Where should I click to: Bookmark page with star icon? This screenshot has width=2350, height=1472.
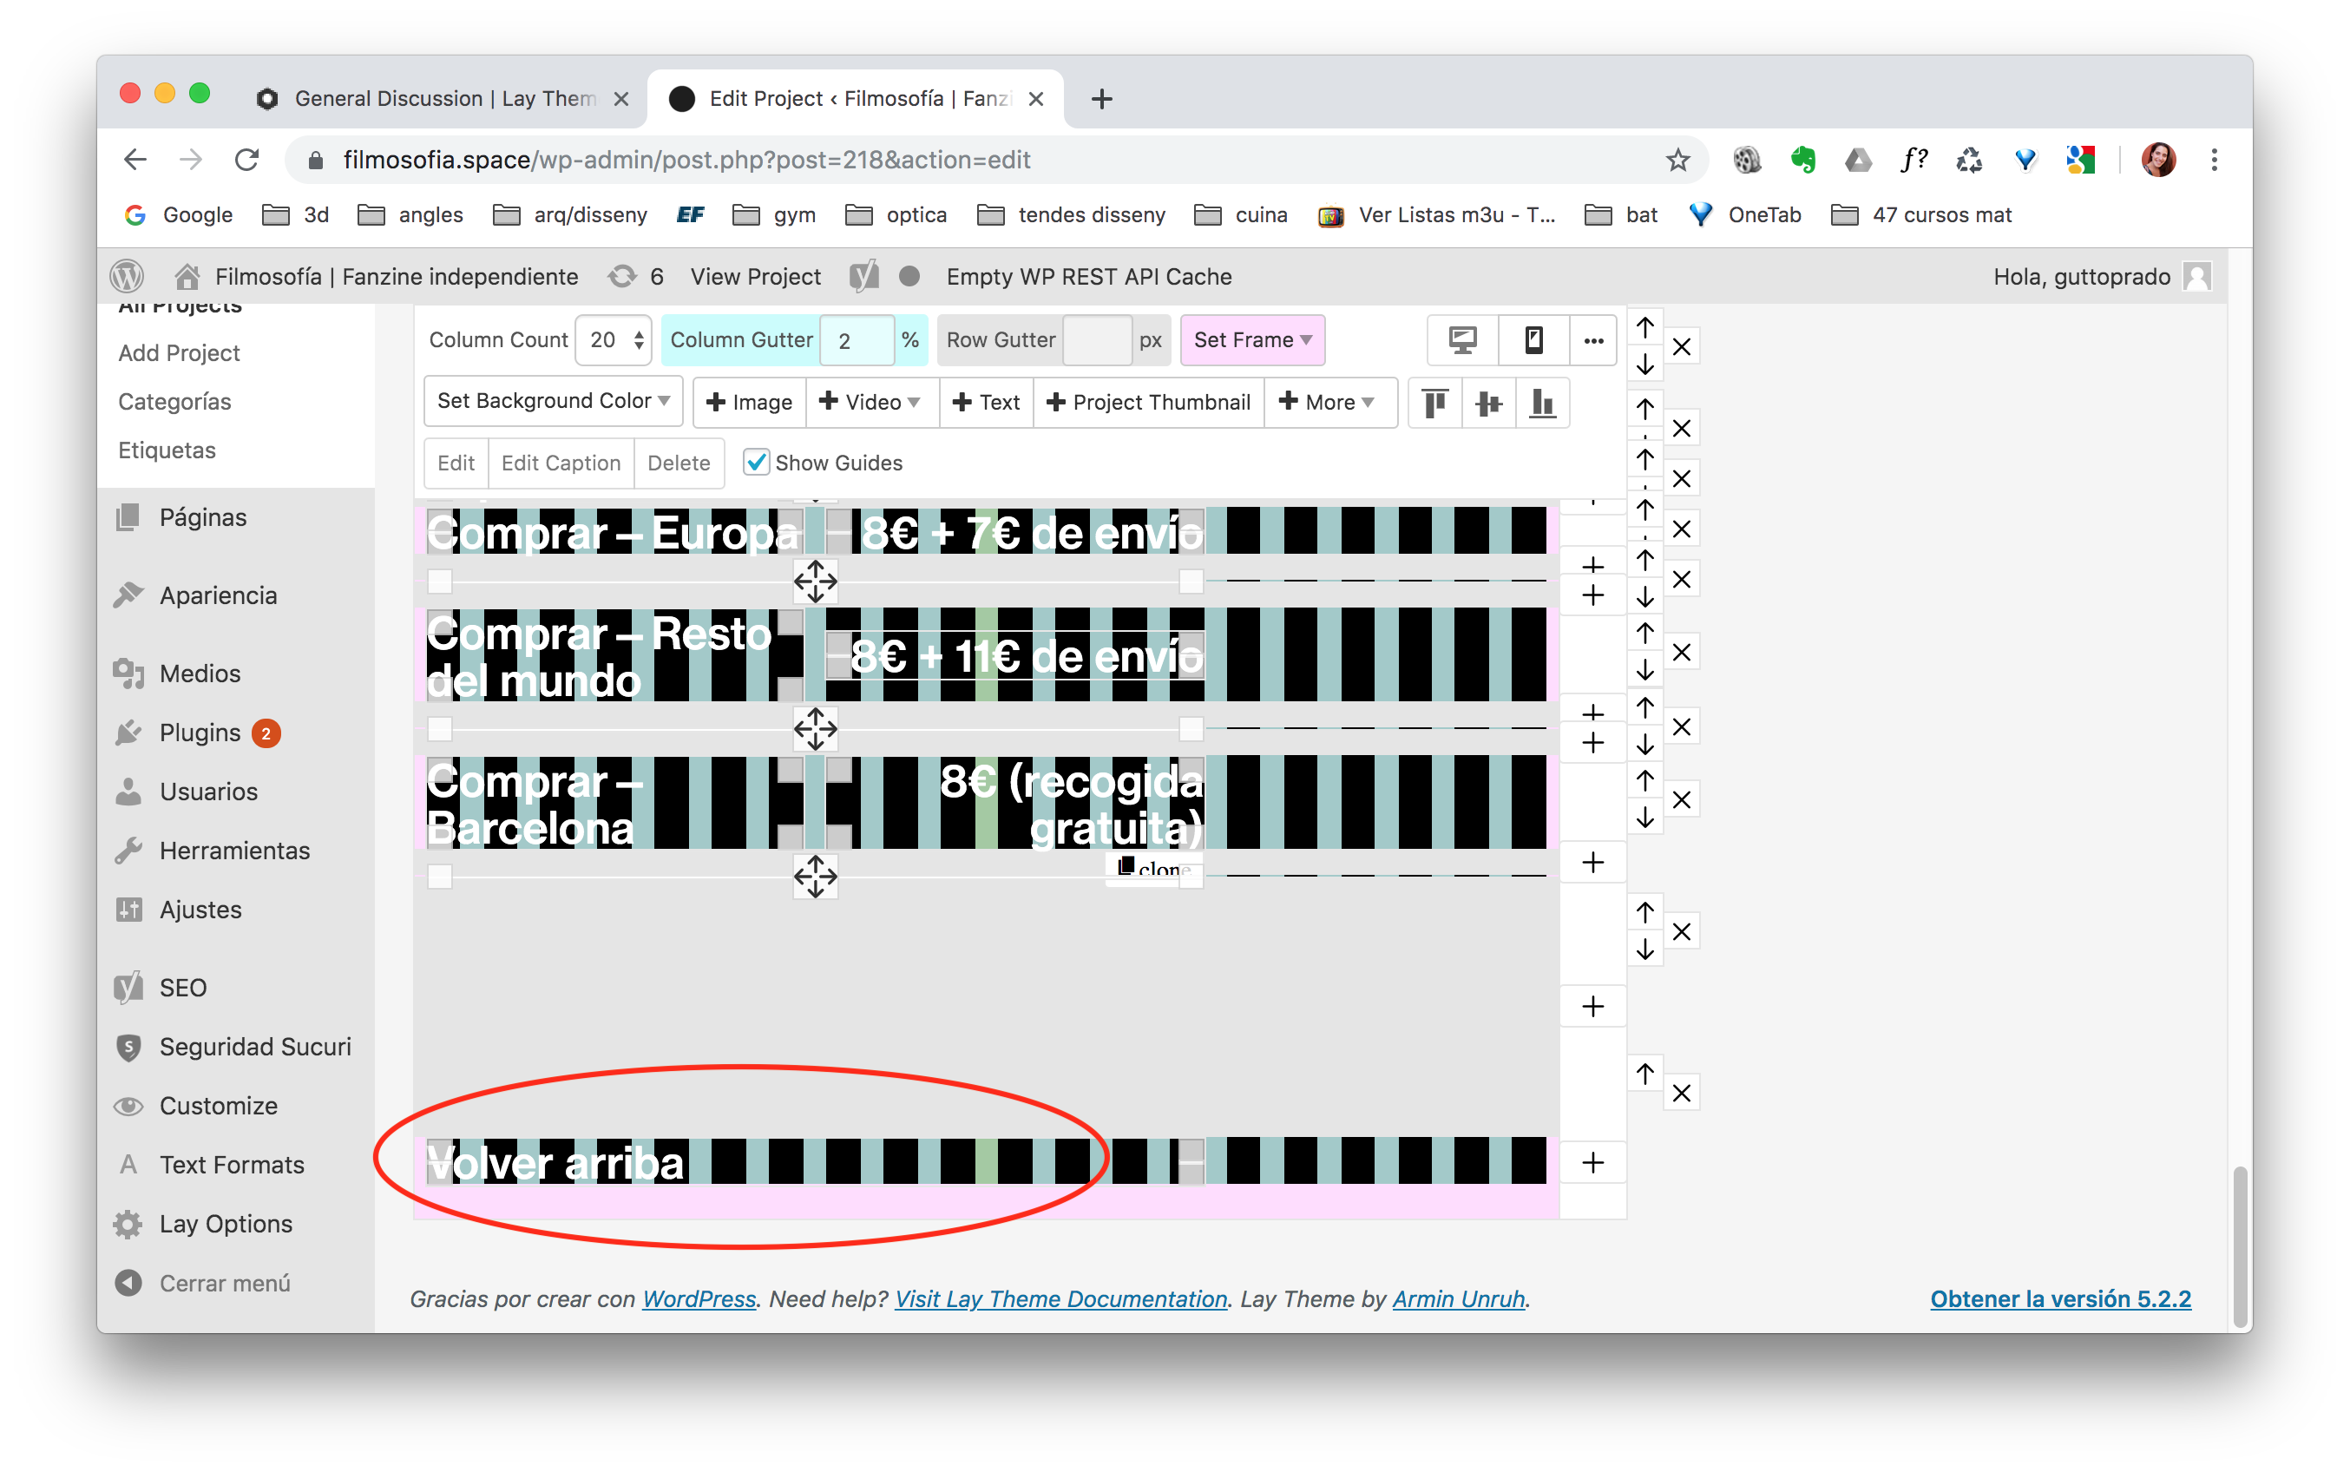[1677, 160]
